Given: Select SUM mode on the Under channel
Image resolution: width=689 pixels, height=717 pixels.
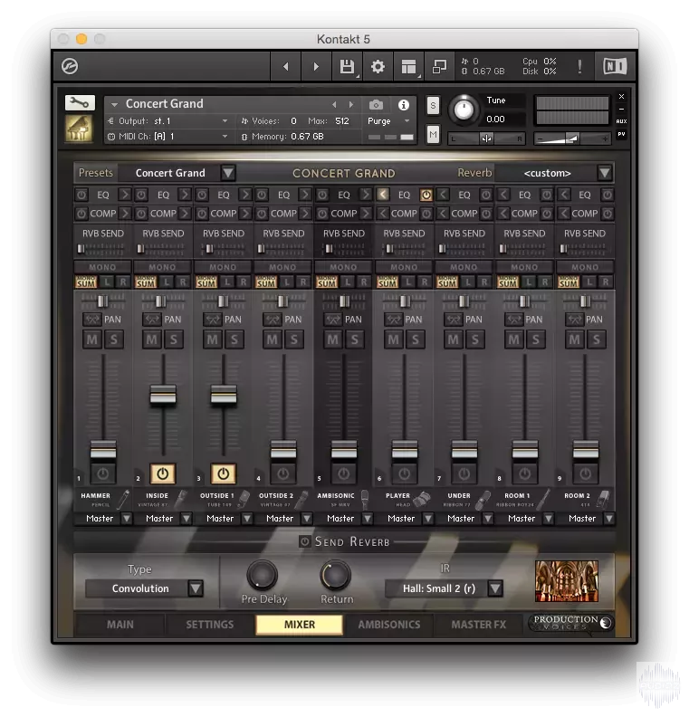Looking at the screenshot, I should [447, 282].
